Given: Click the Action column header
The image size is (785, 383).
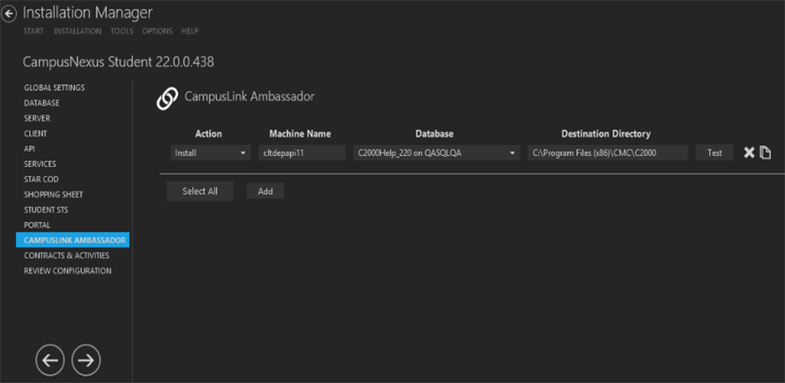Looking at the screenshot, I should (208, 134).
